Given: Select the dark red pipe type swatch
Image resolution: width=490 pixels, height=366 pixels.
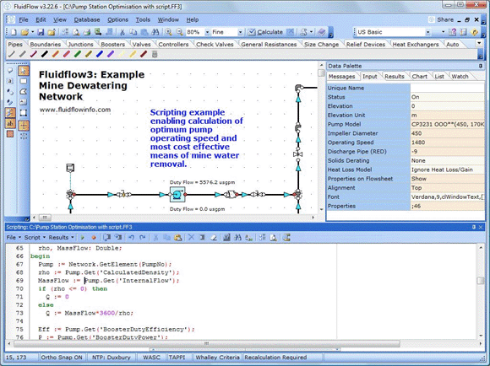Looking at the screenshot, I should 144,54.
